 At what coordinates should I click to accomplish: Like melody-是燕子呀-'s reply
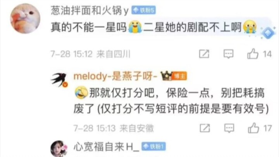click(253, 128)
